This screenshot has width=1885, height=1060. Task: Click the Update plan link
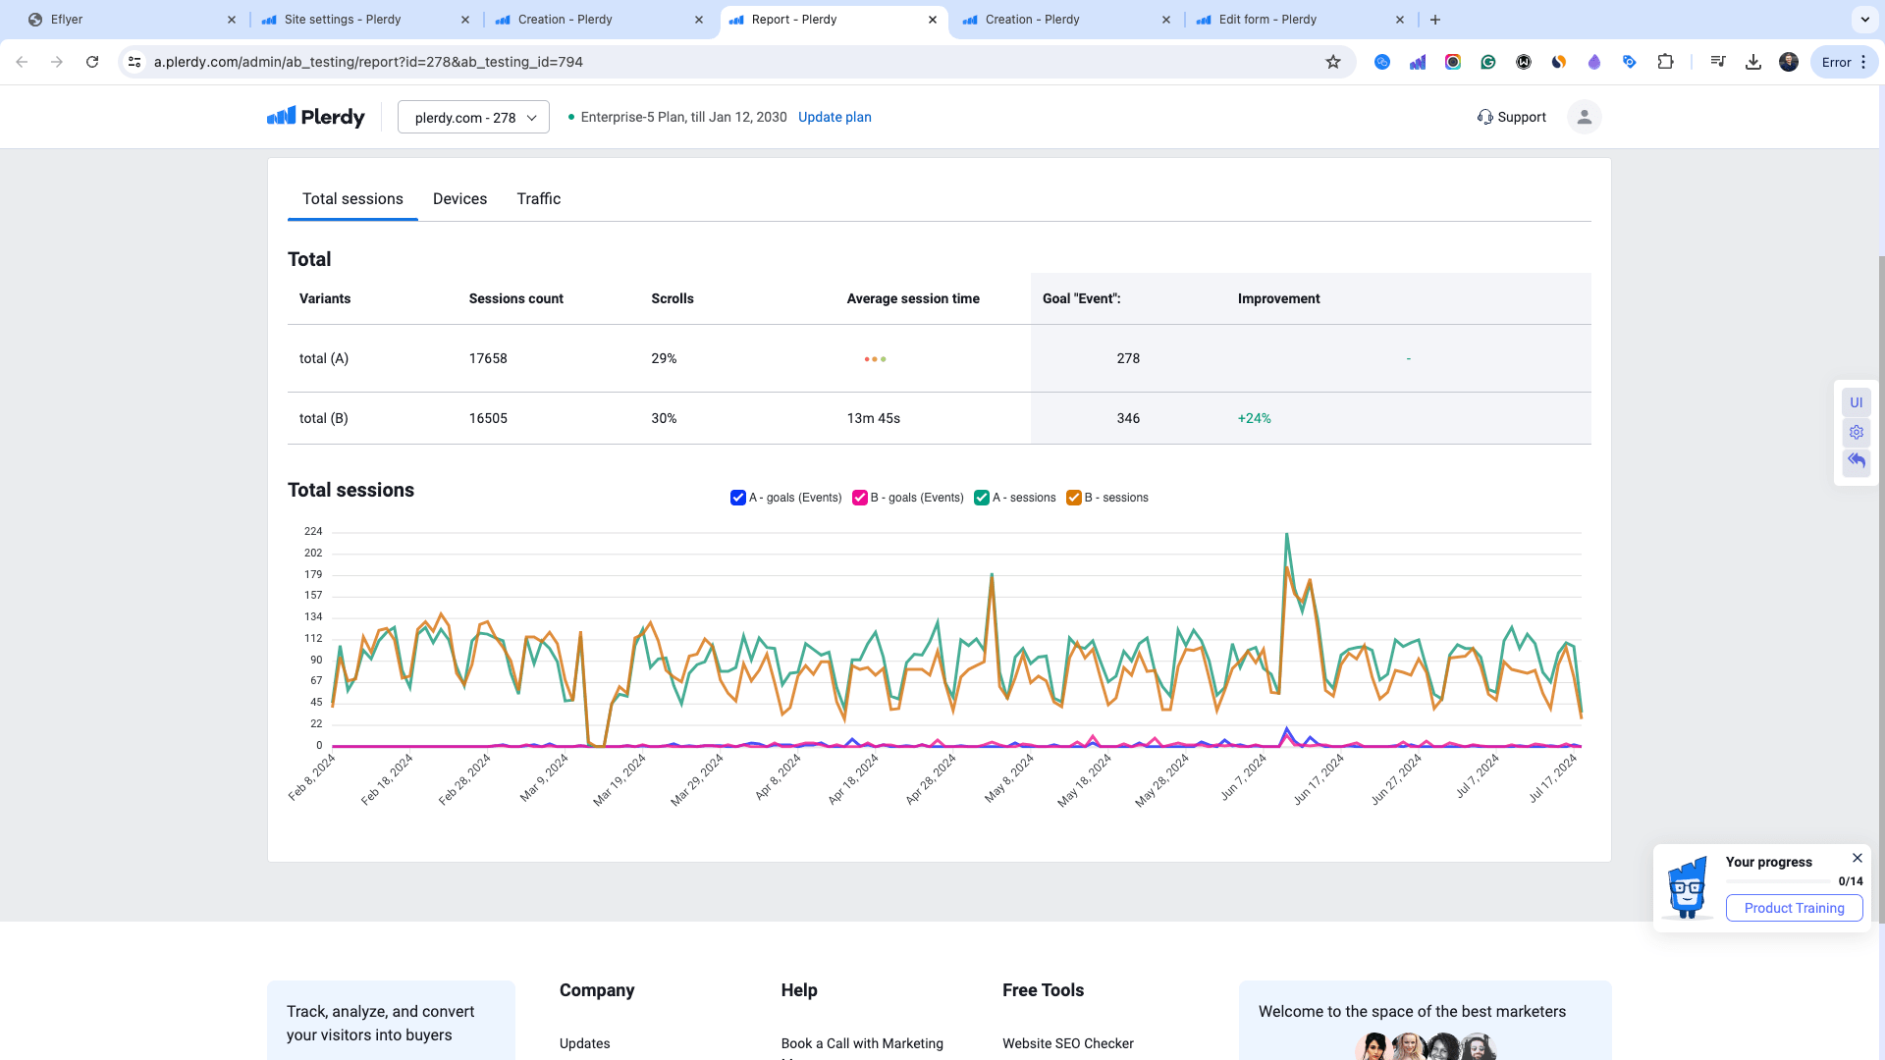(x=834, y=117)
